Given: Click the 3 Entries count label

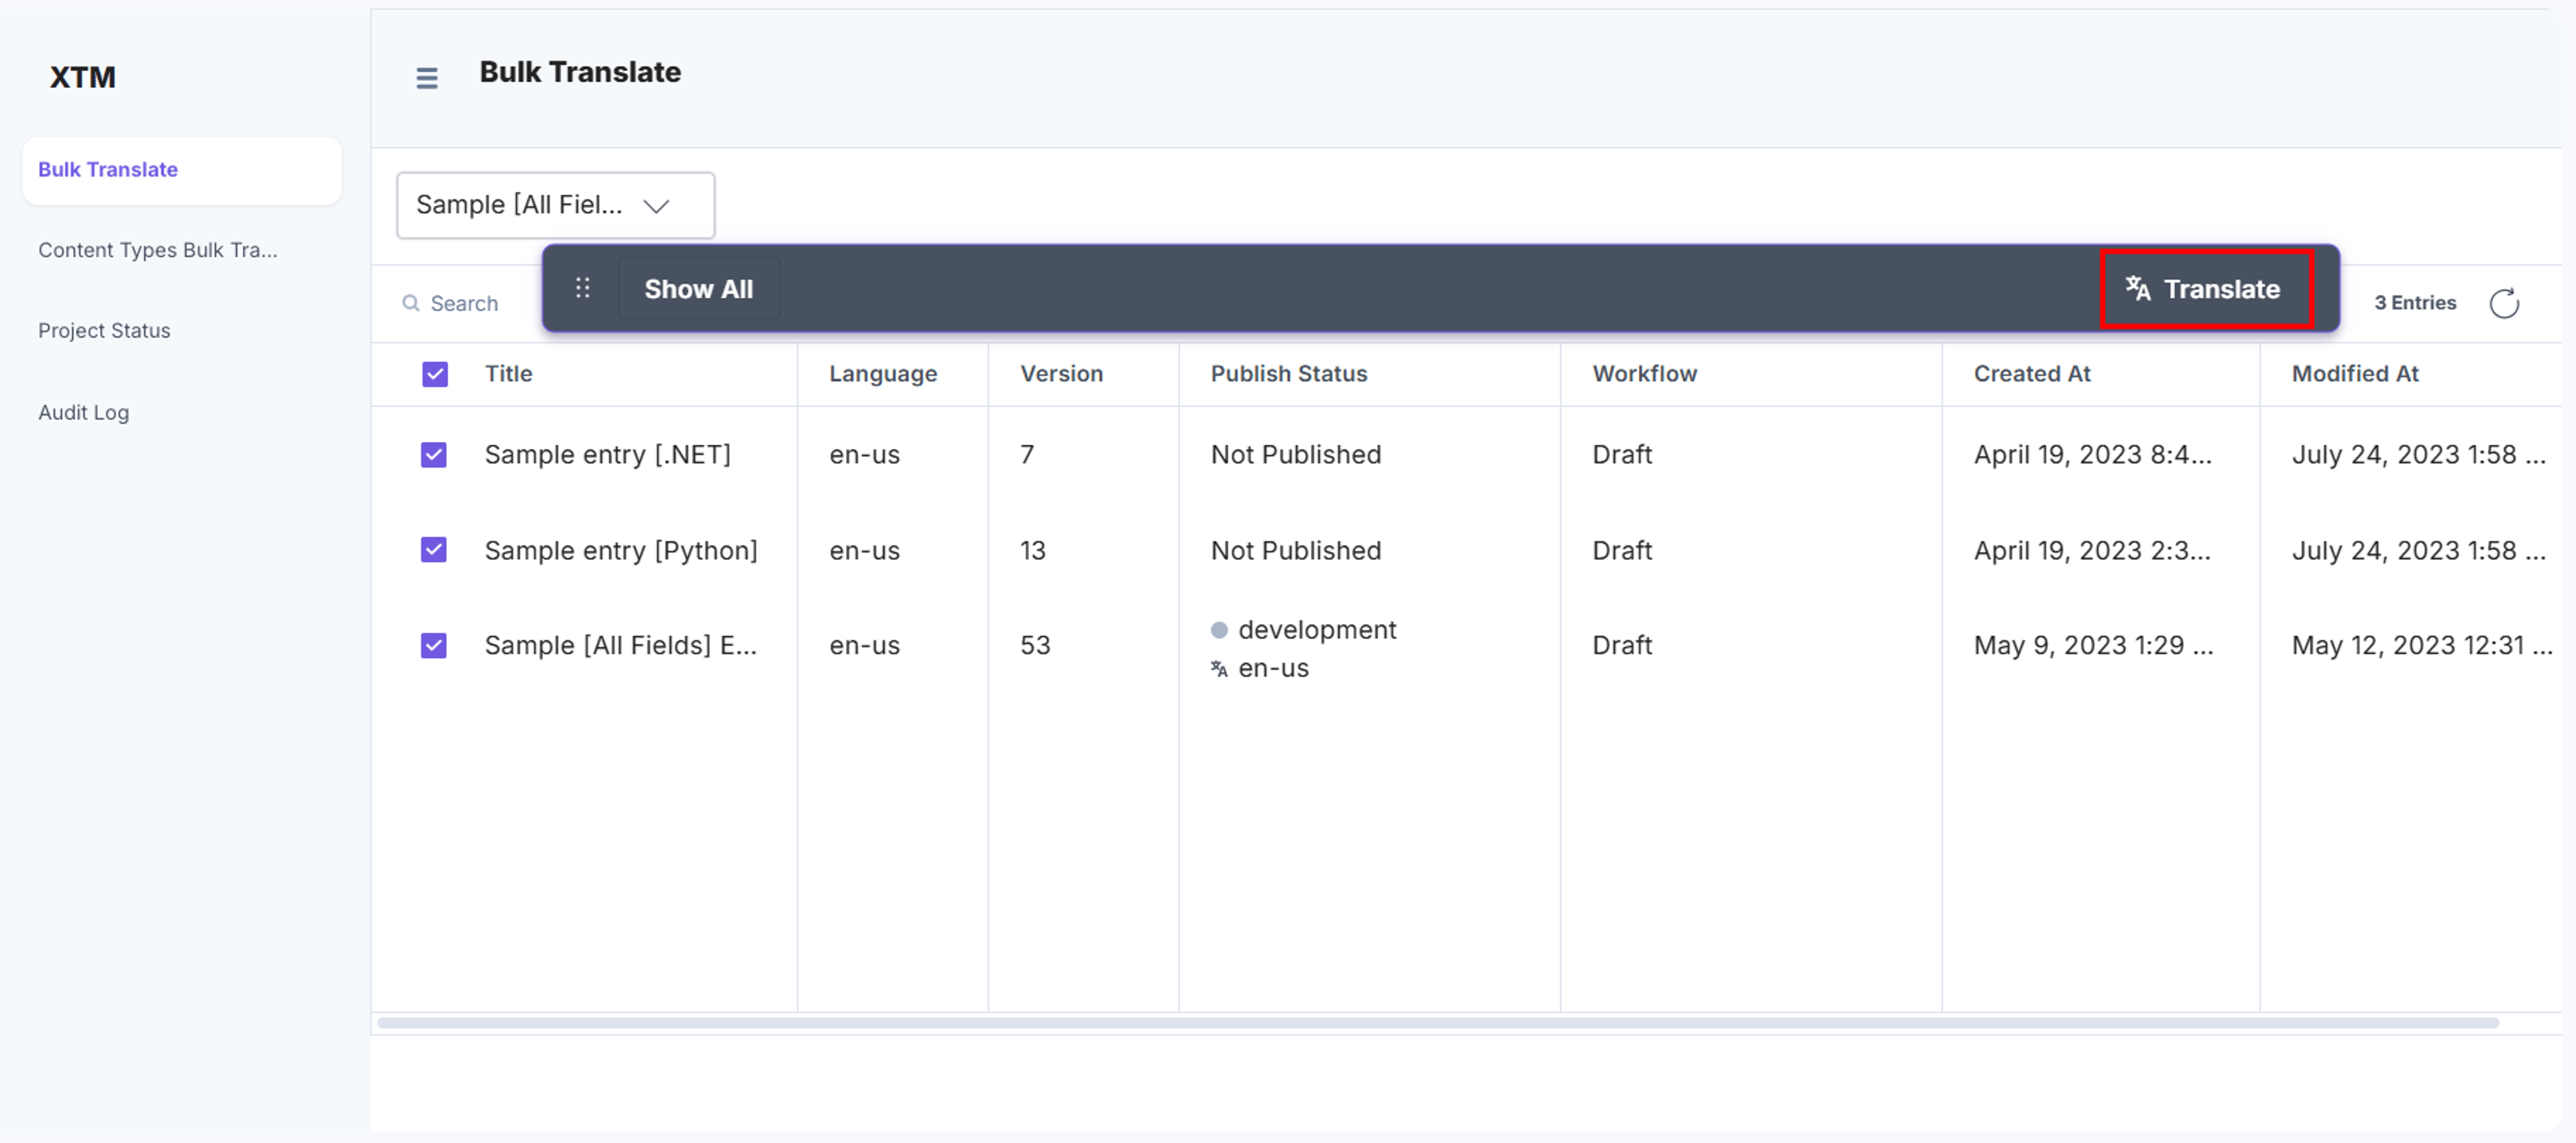Looking at the screenshot, I should pyautogui.click(x=2415, y=303).
